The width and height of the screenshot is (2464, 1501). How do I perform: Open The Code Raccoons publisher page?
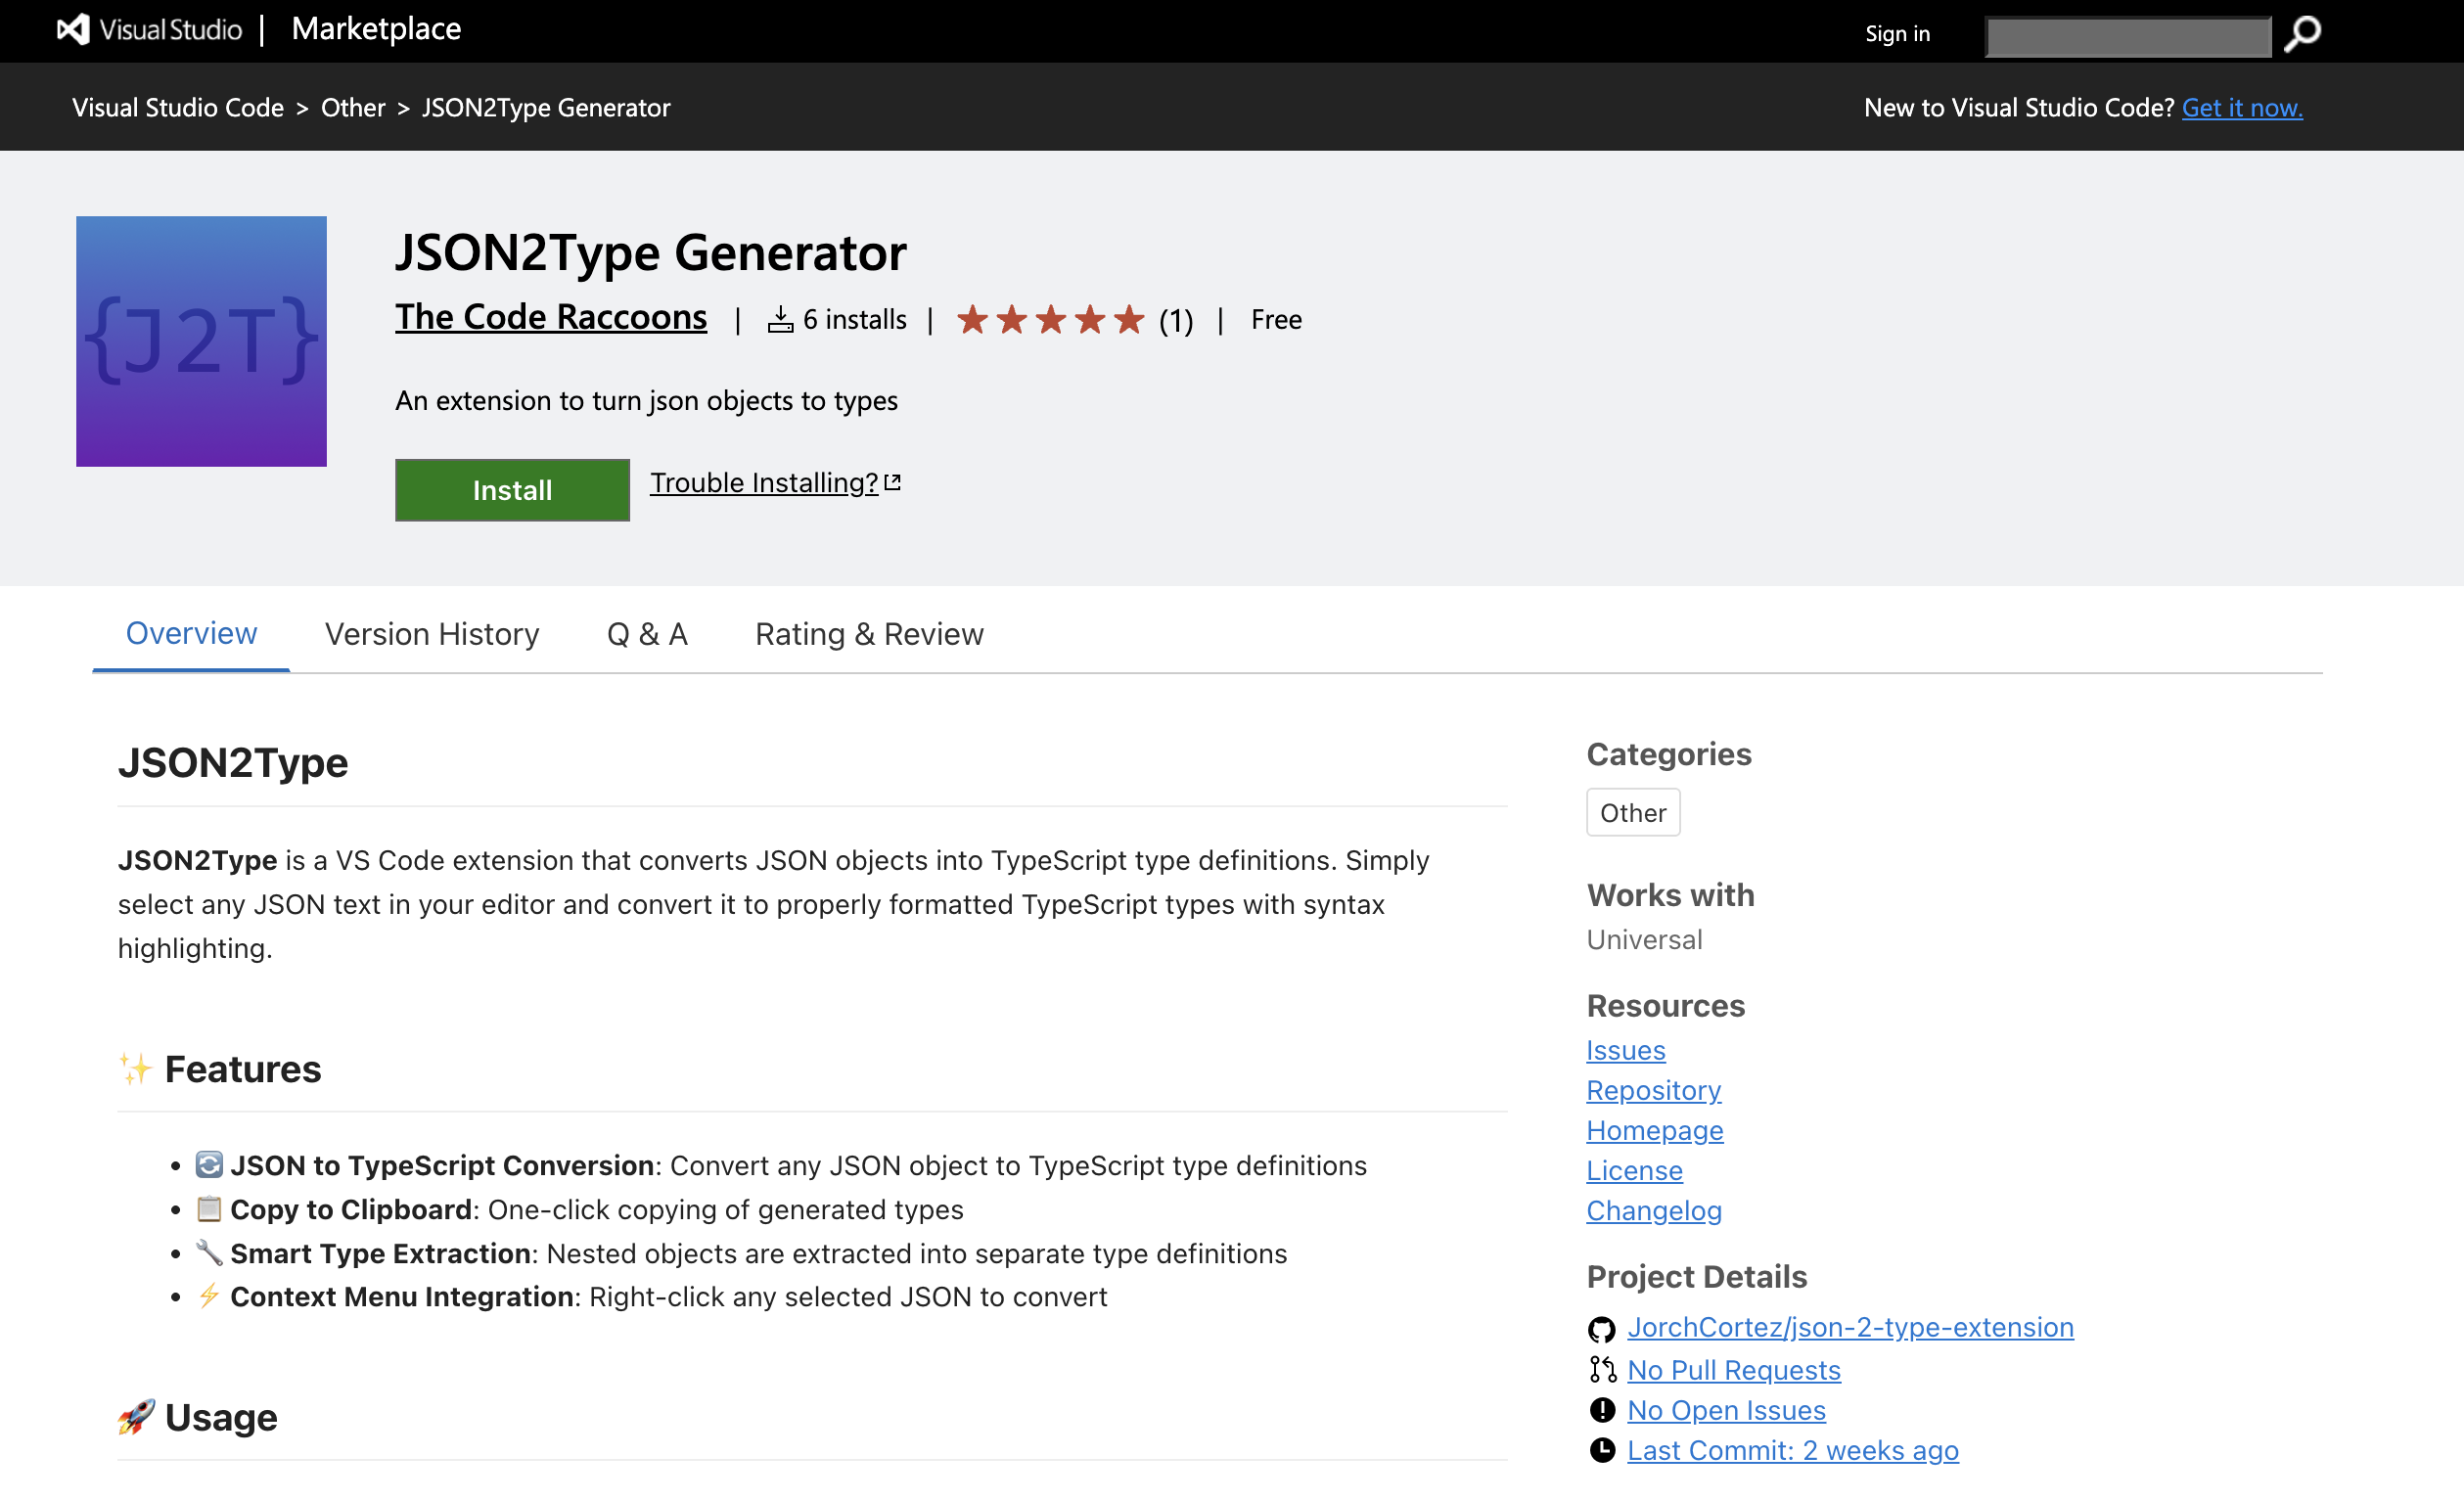[x=550, y=317]
